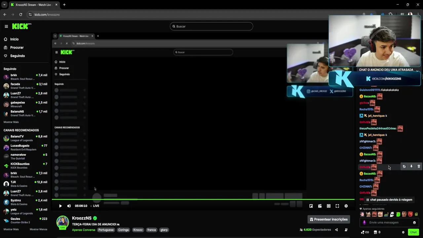This screenshot has height=238, width=423.
Task: Open followed channel BaianoNS
Action: coord(25,113)
